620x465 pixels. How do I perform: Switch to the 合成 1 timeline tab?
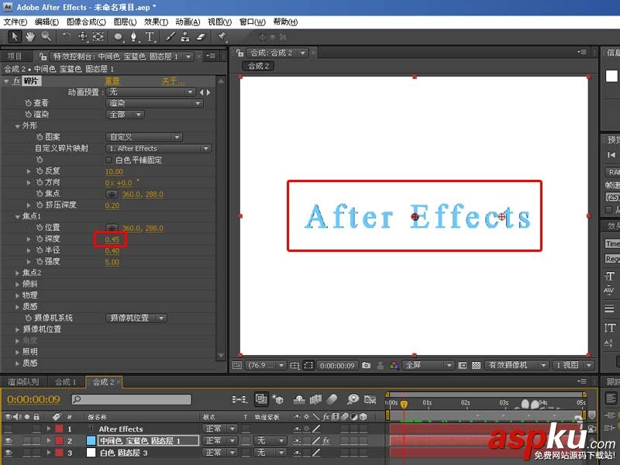click(65, 382)
